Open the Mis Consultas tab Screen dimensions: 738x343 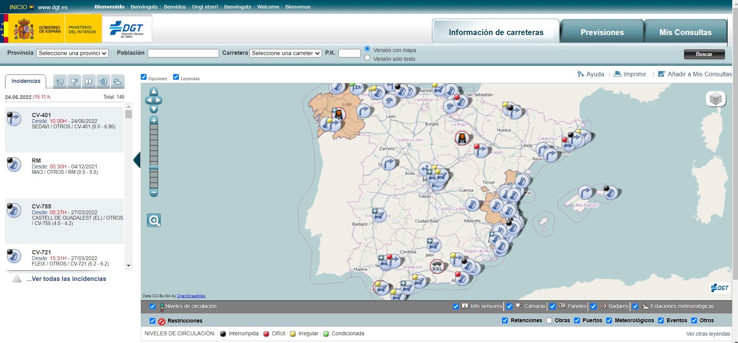coord(685,32)
